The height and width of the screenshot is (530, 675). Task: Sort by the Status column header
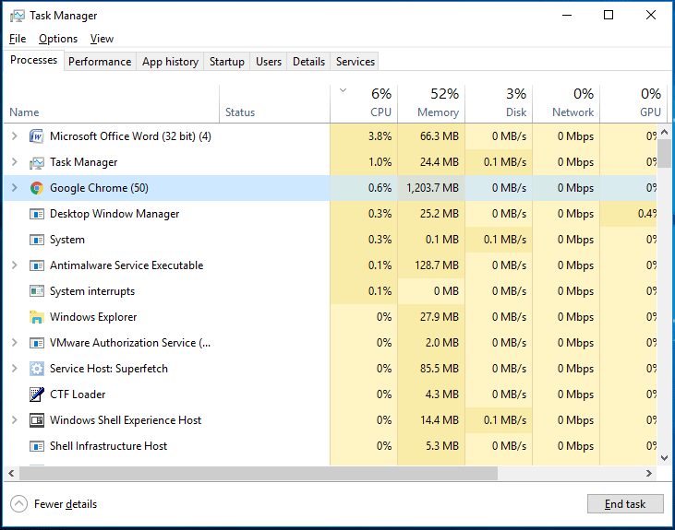tap(274, 104)
